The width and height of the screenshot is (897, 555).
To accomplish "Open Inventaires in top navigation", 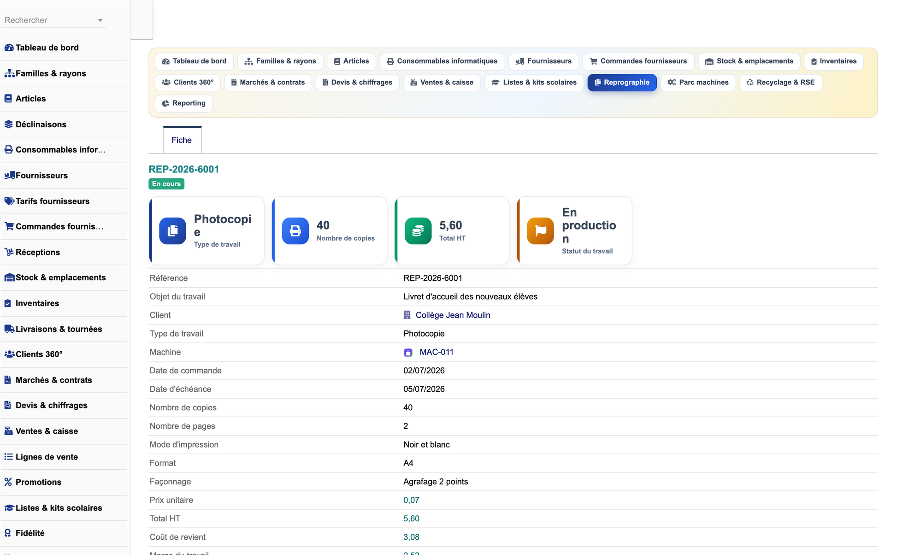I will 834,61.
